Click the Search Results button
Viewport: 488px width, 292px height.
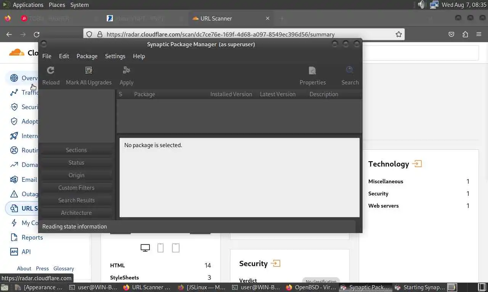coord(76,200)
